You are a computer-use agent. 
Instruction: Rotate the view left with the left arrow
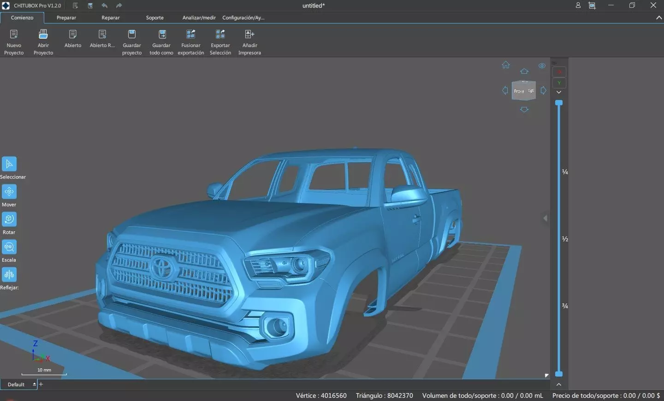tap(505, 91)
